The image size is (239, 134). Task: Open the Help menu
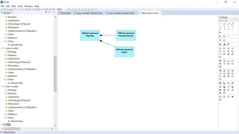point(37,6)
